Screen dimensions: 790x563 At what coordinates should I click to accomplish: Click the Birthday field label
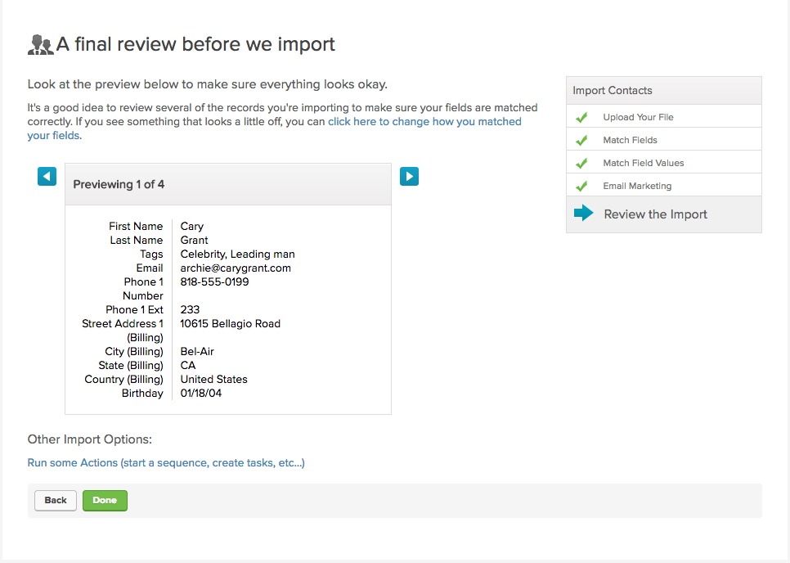coord(142,393)
